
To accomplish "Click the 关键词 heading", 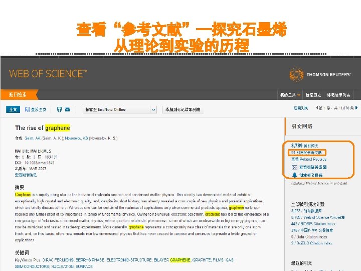I will pos(22,252).
